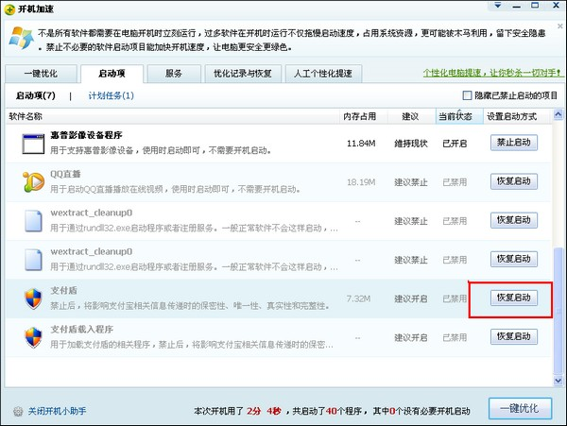Click the second wextract_cleanup0 file icon
The image size is (567, 426).
[34, 260]
